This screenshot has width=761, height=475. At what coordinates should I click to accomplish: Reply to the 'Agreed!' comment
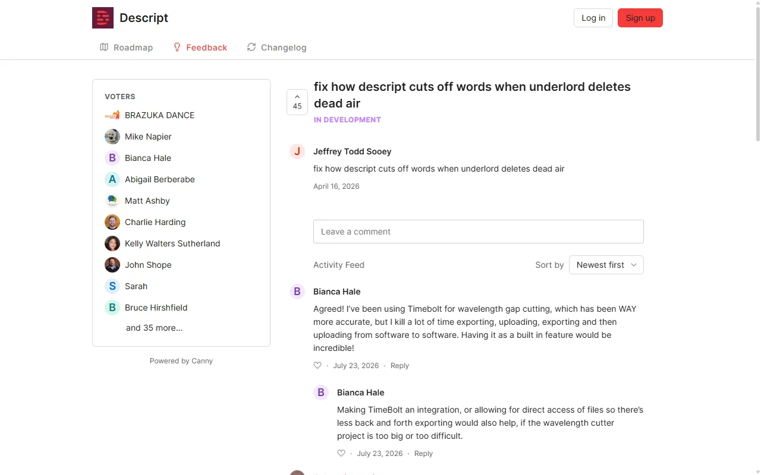pyautogui.click(x=400, y=366)
